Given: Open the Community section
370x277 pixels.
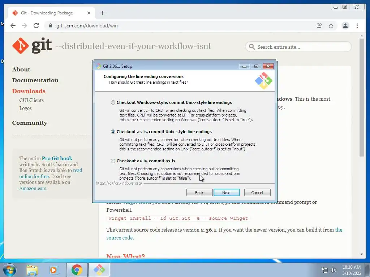Looking at the screenshot, I should point(30,123).
